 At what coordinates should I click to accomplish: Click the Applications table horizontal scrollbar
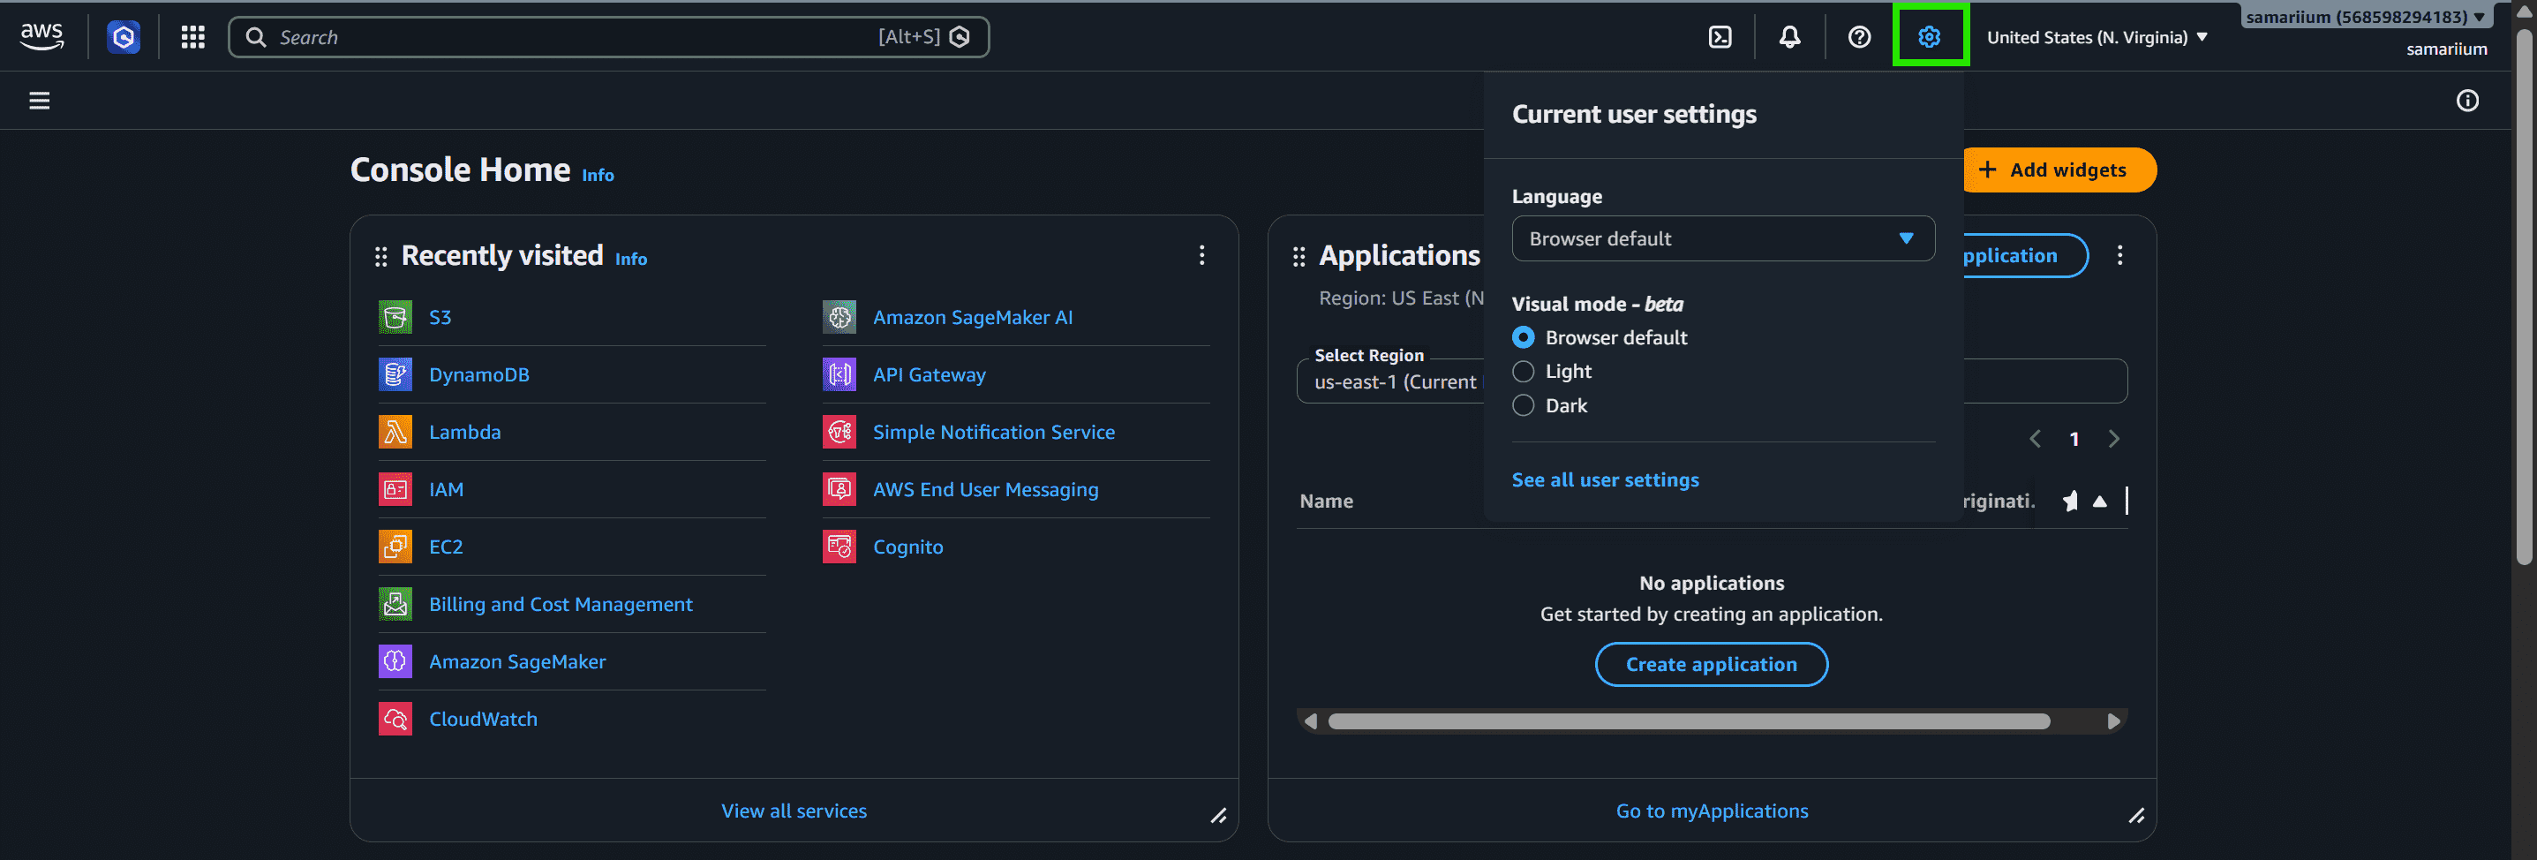[1688, 721]
